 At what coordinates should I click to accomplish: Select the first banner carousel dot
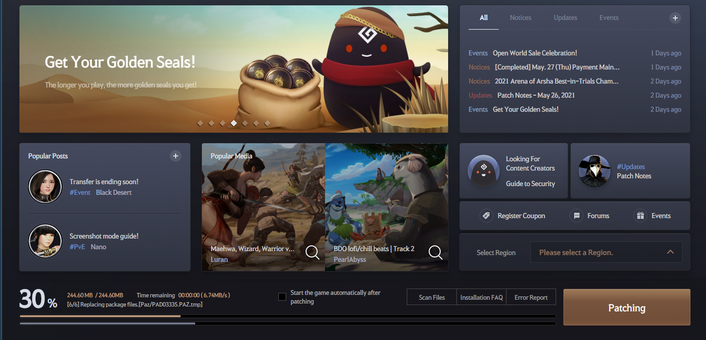point(200,123)
